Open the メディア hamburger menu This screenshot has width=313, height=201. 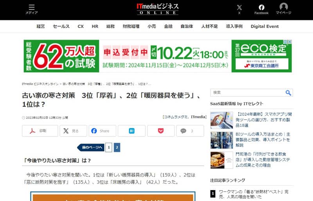click(x=32, y=9)
